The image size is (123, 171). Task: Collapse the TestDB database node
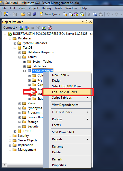15,48
